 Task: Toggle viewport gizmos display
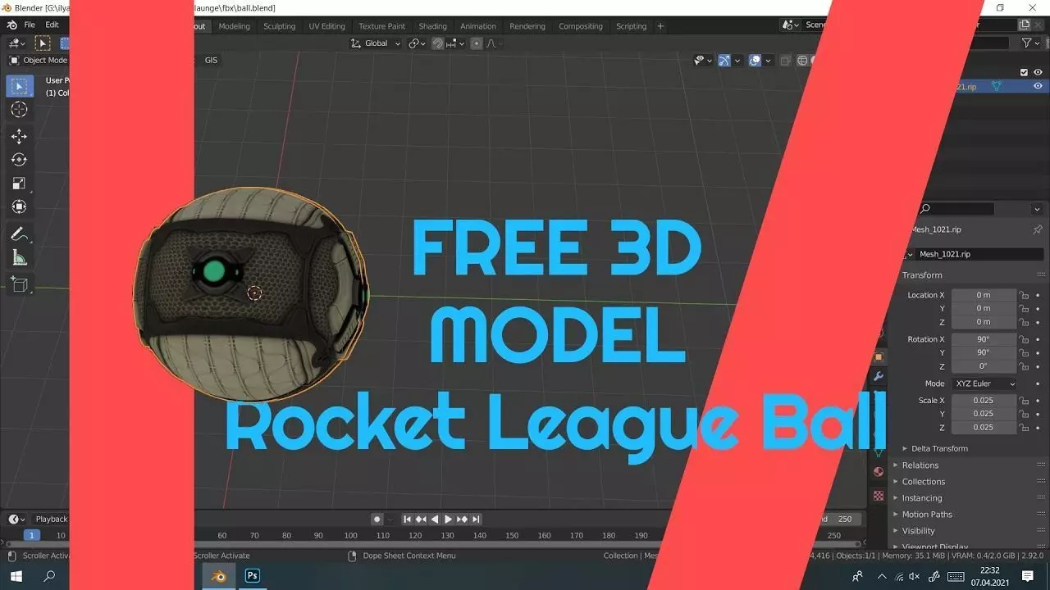(724, 60)
